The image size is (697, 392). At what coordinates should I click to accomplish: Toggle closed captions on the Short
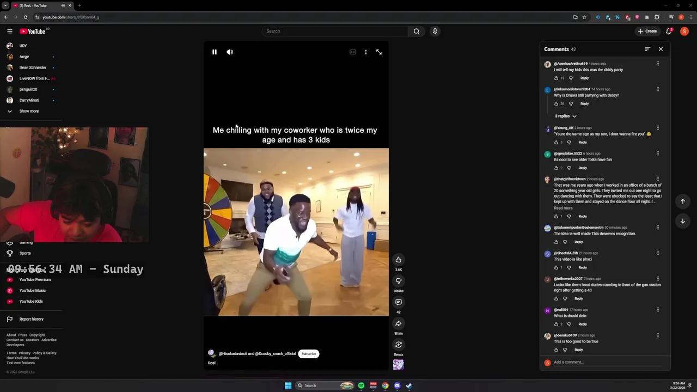click(353, 52)
